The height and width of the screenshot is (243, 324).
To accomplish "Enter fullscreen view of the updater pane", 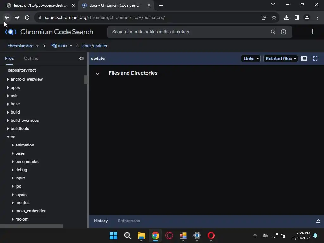I will click(x=315, y=59).
